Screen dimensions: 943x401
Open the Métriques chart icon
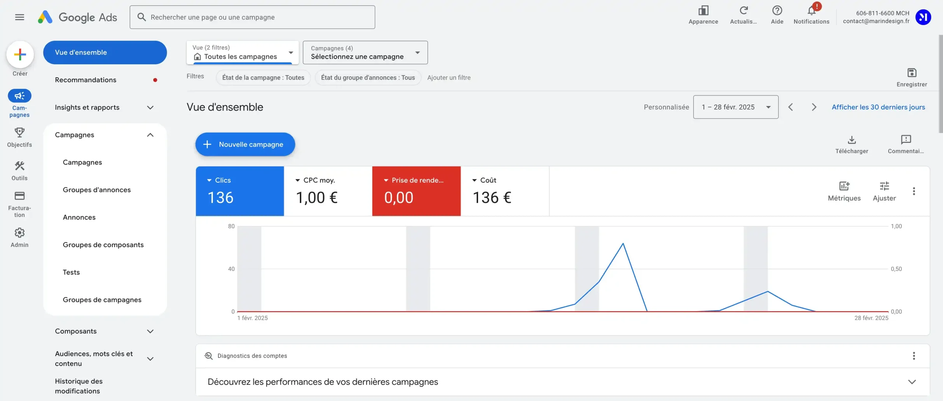click(x=844, y=186)
